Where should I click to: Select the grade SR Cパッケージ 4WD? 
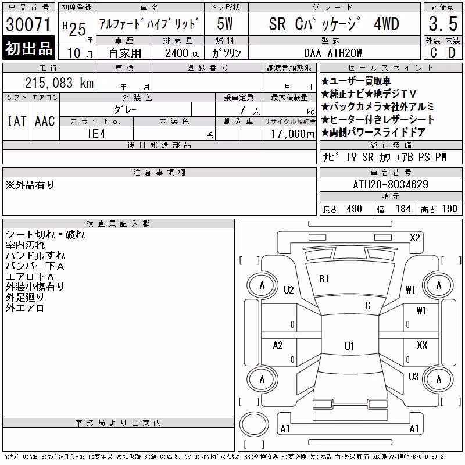click(334, 24)
